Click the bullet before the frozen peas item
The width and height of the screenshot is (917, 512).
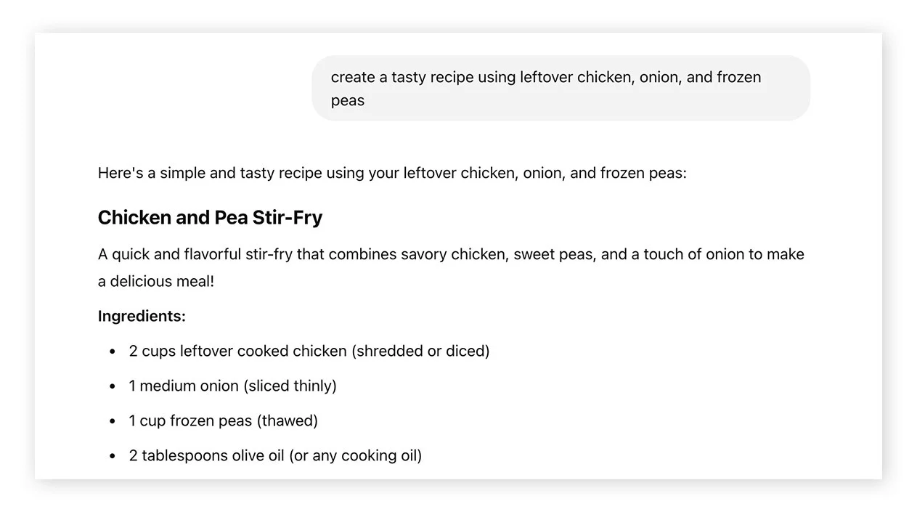pos(113,421)
